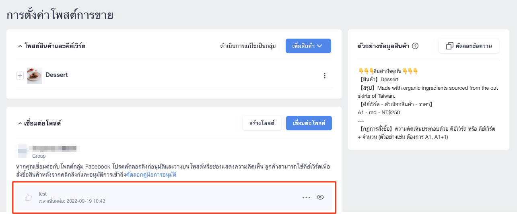The width and height of the screenshot is (517, 214).
Task: Open Dessert row three-dot vertical menu
Action: 325,76
